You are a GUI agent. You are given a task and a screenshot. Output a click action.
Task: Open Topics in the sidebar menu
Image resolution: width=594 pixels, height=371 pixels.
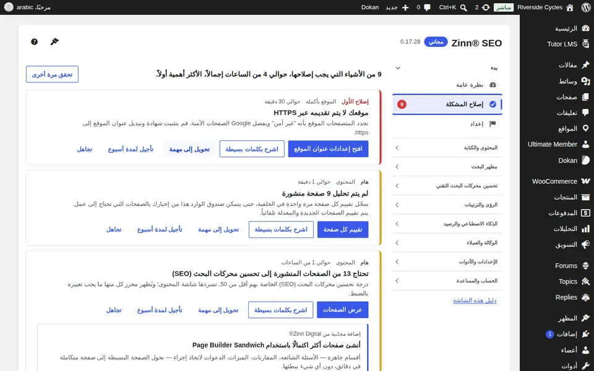568,282
